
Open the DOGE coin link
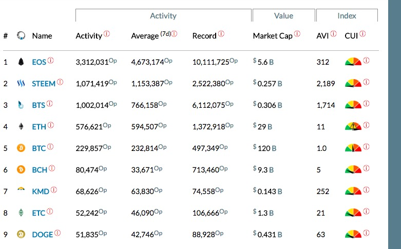(43, 235)
